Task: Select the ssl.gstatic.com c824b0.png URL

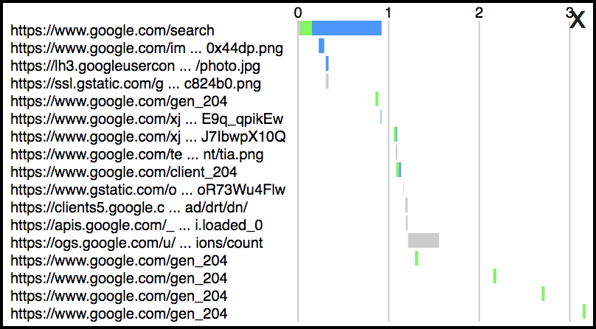Action: coord(136,83)
